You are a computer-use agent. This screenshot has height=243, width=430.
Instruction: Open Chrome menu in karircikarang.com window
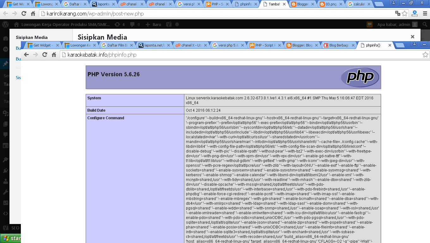[424, 14]
